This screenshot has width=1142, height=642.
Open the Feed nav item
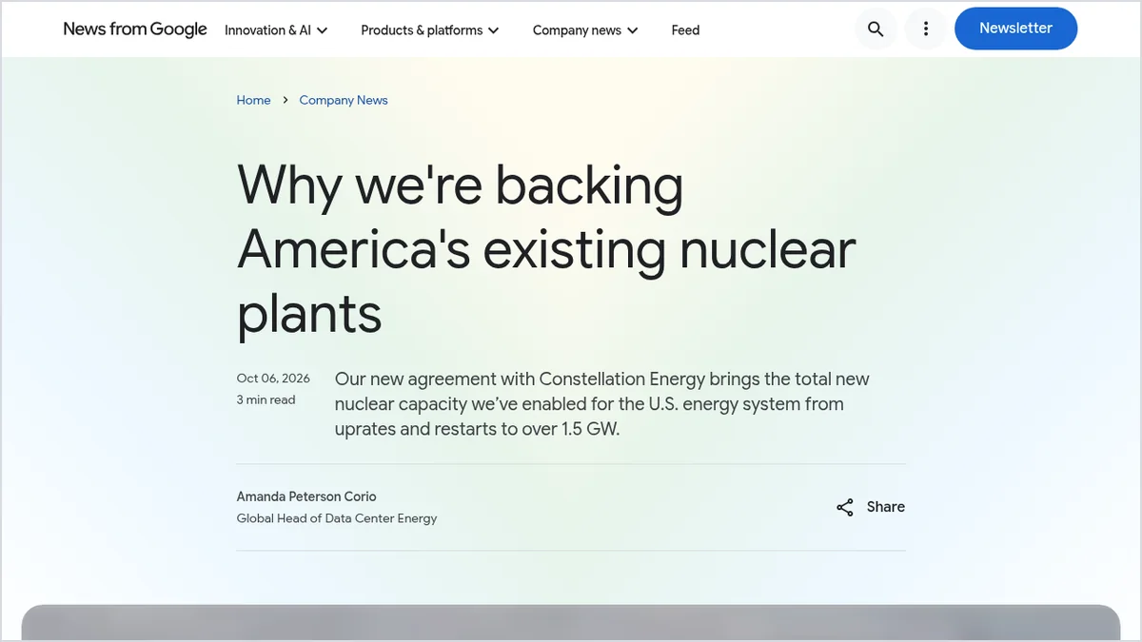tap(685, 30)
